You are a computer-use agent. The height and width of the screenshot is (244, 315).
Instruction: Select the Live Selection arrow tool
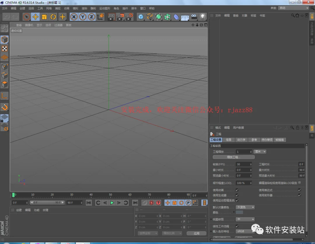pyautogui.click(x=27, y=17)
